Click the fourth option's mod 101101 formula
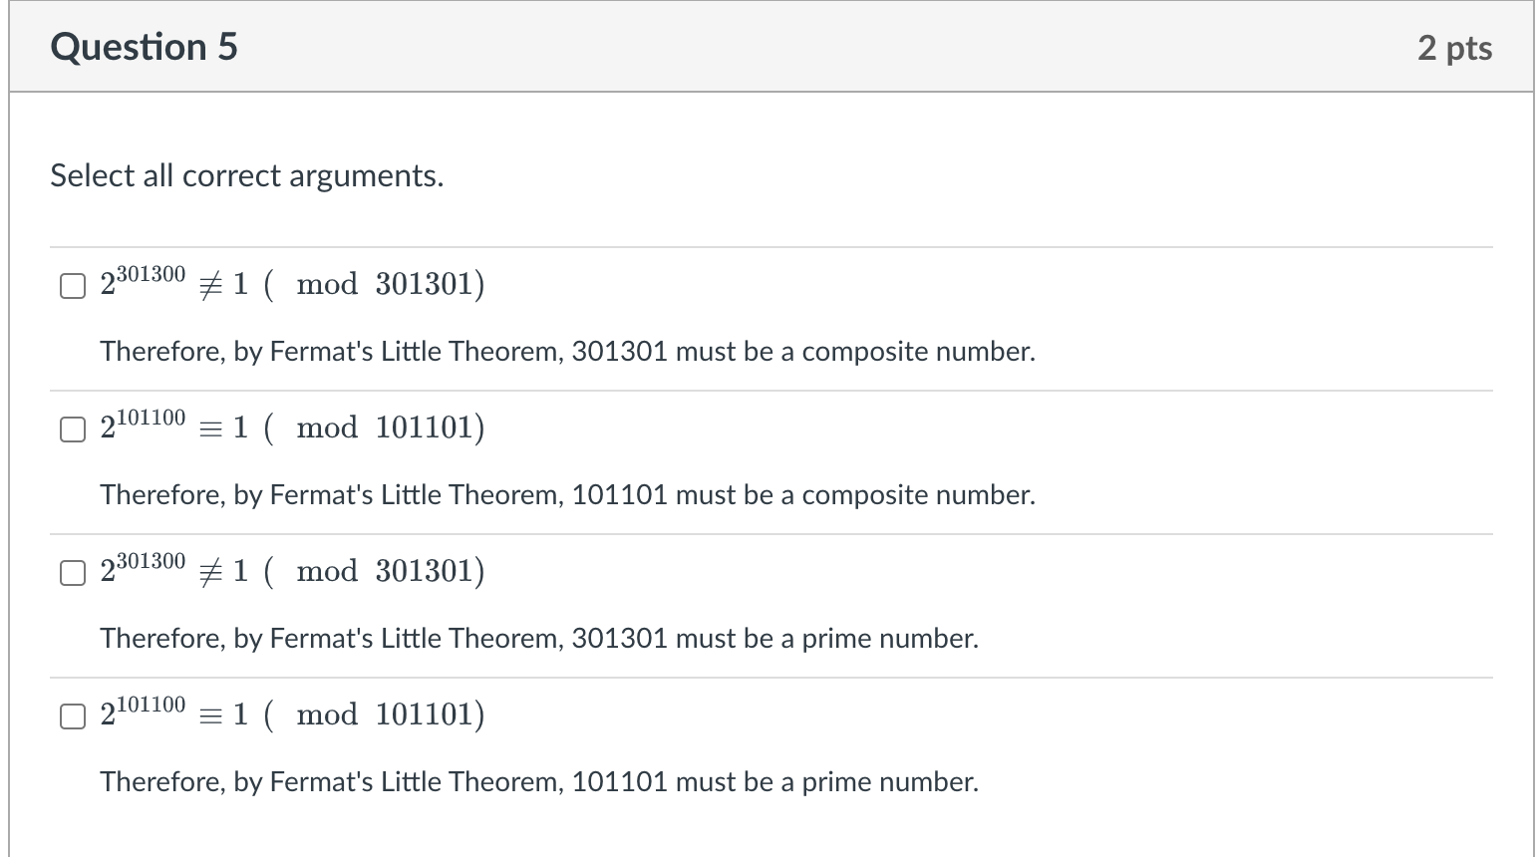 [293, 714]
